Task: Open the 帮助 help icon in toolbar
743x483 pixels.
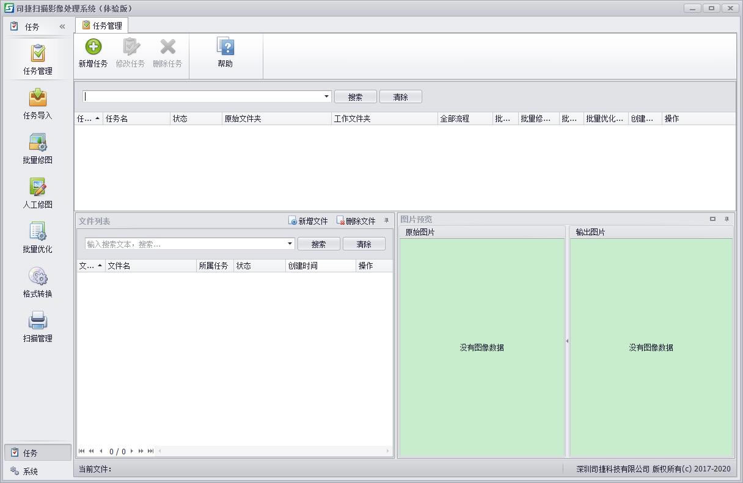Action: tap(225, 48)
